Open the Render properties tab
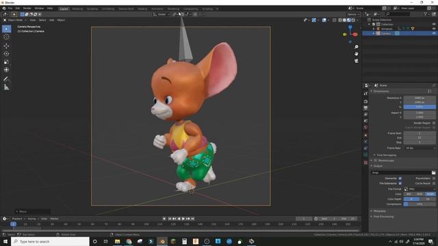The width and height of the screenshot is (438, 246). (365, 102)
